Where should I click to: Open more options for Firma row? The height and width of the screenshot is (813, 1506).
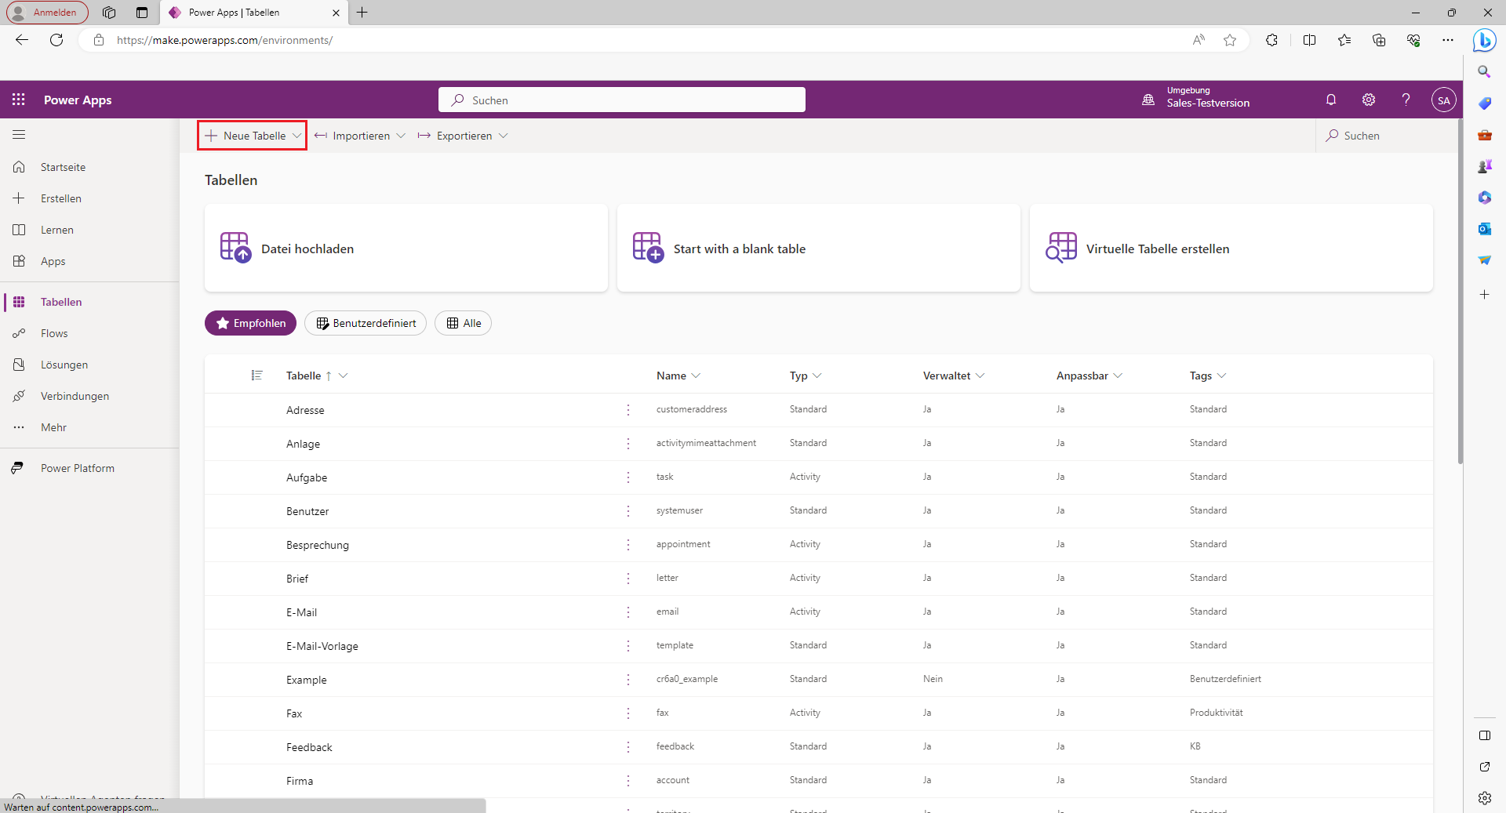(628, 780)
